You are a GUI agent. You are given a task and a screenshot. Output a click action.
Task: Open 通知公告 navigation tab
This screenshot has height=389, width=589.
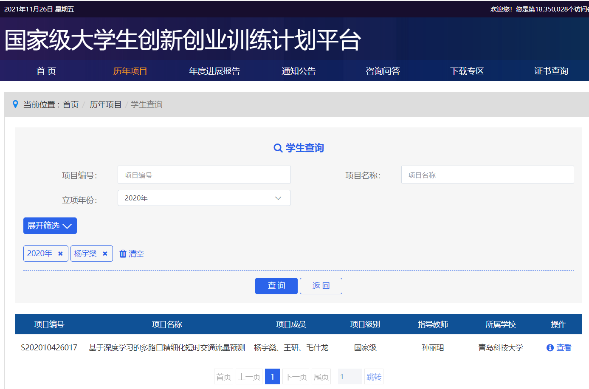coord(299,71)
